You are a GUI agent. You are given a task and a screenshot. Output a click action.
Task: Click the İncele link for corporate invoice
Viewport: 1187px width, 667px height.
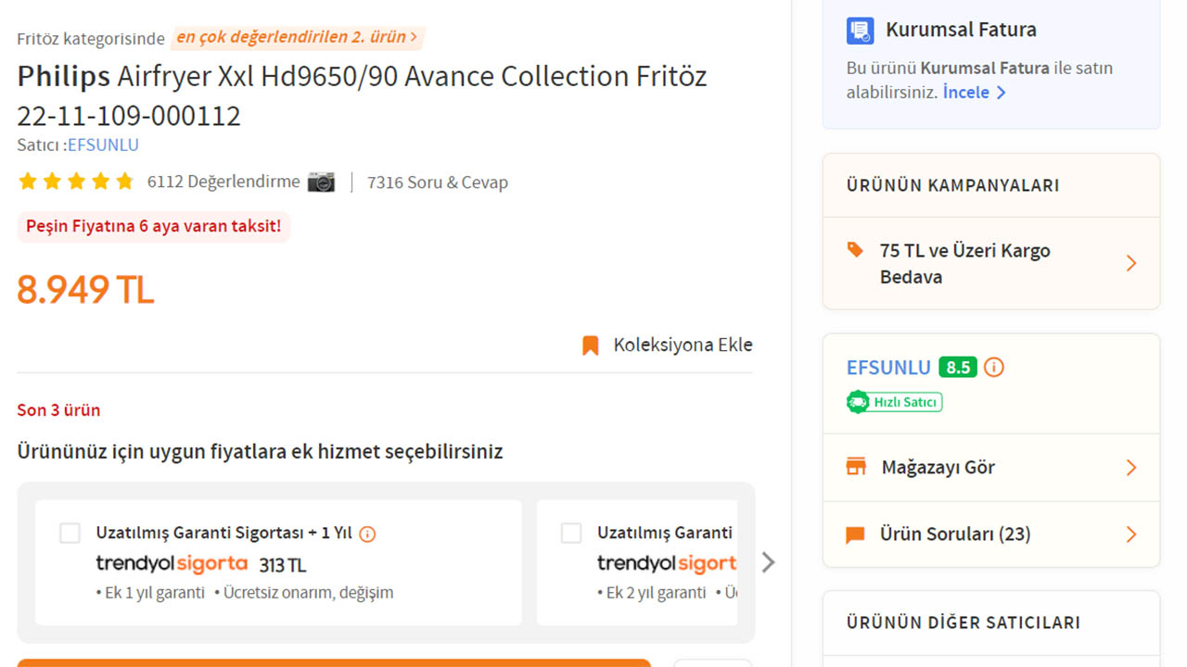[974, 93]
